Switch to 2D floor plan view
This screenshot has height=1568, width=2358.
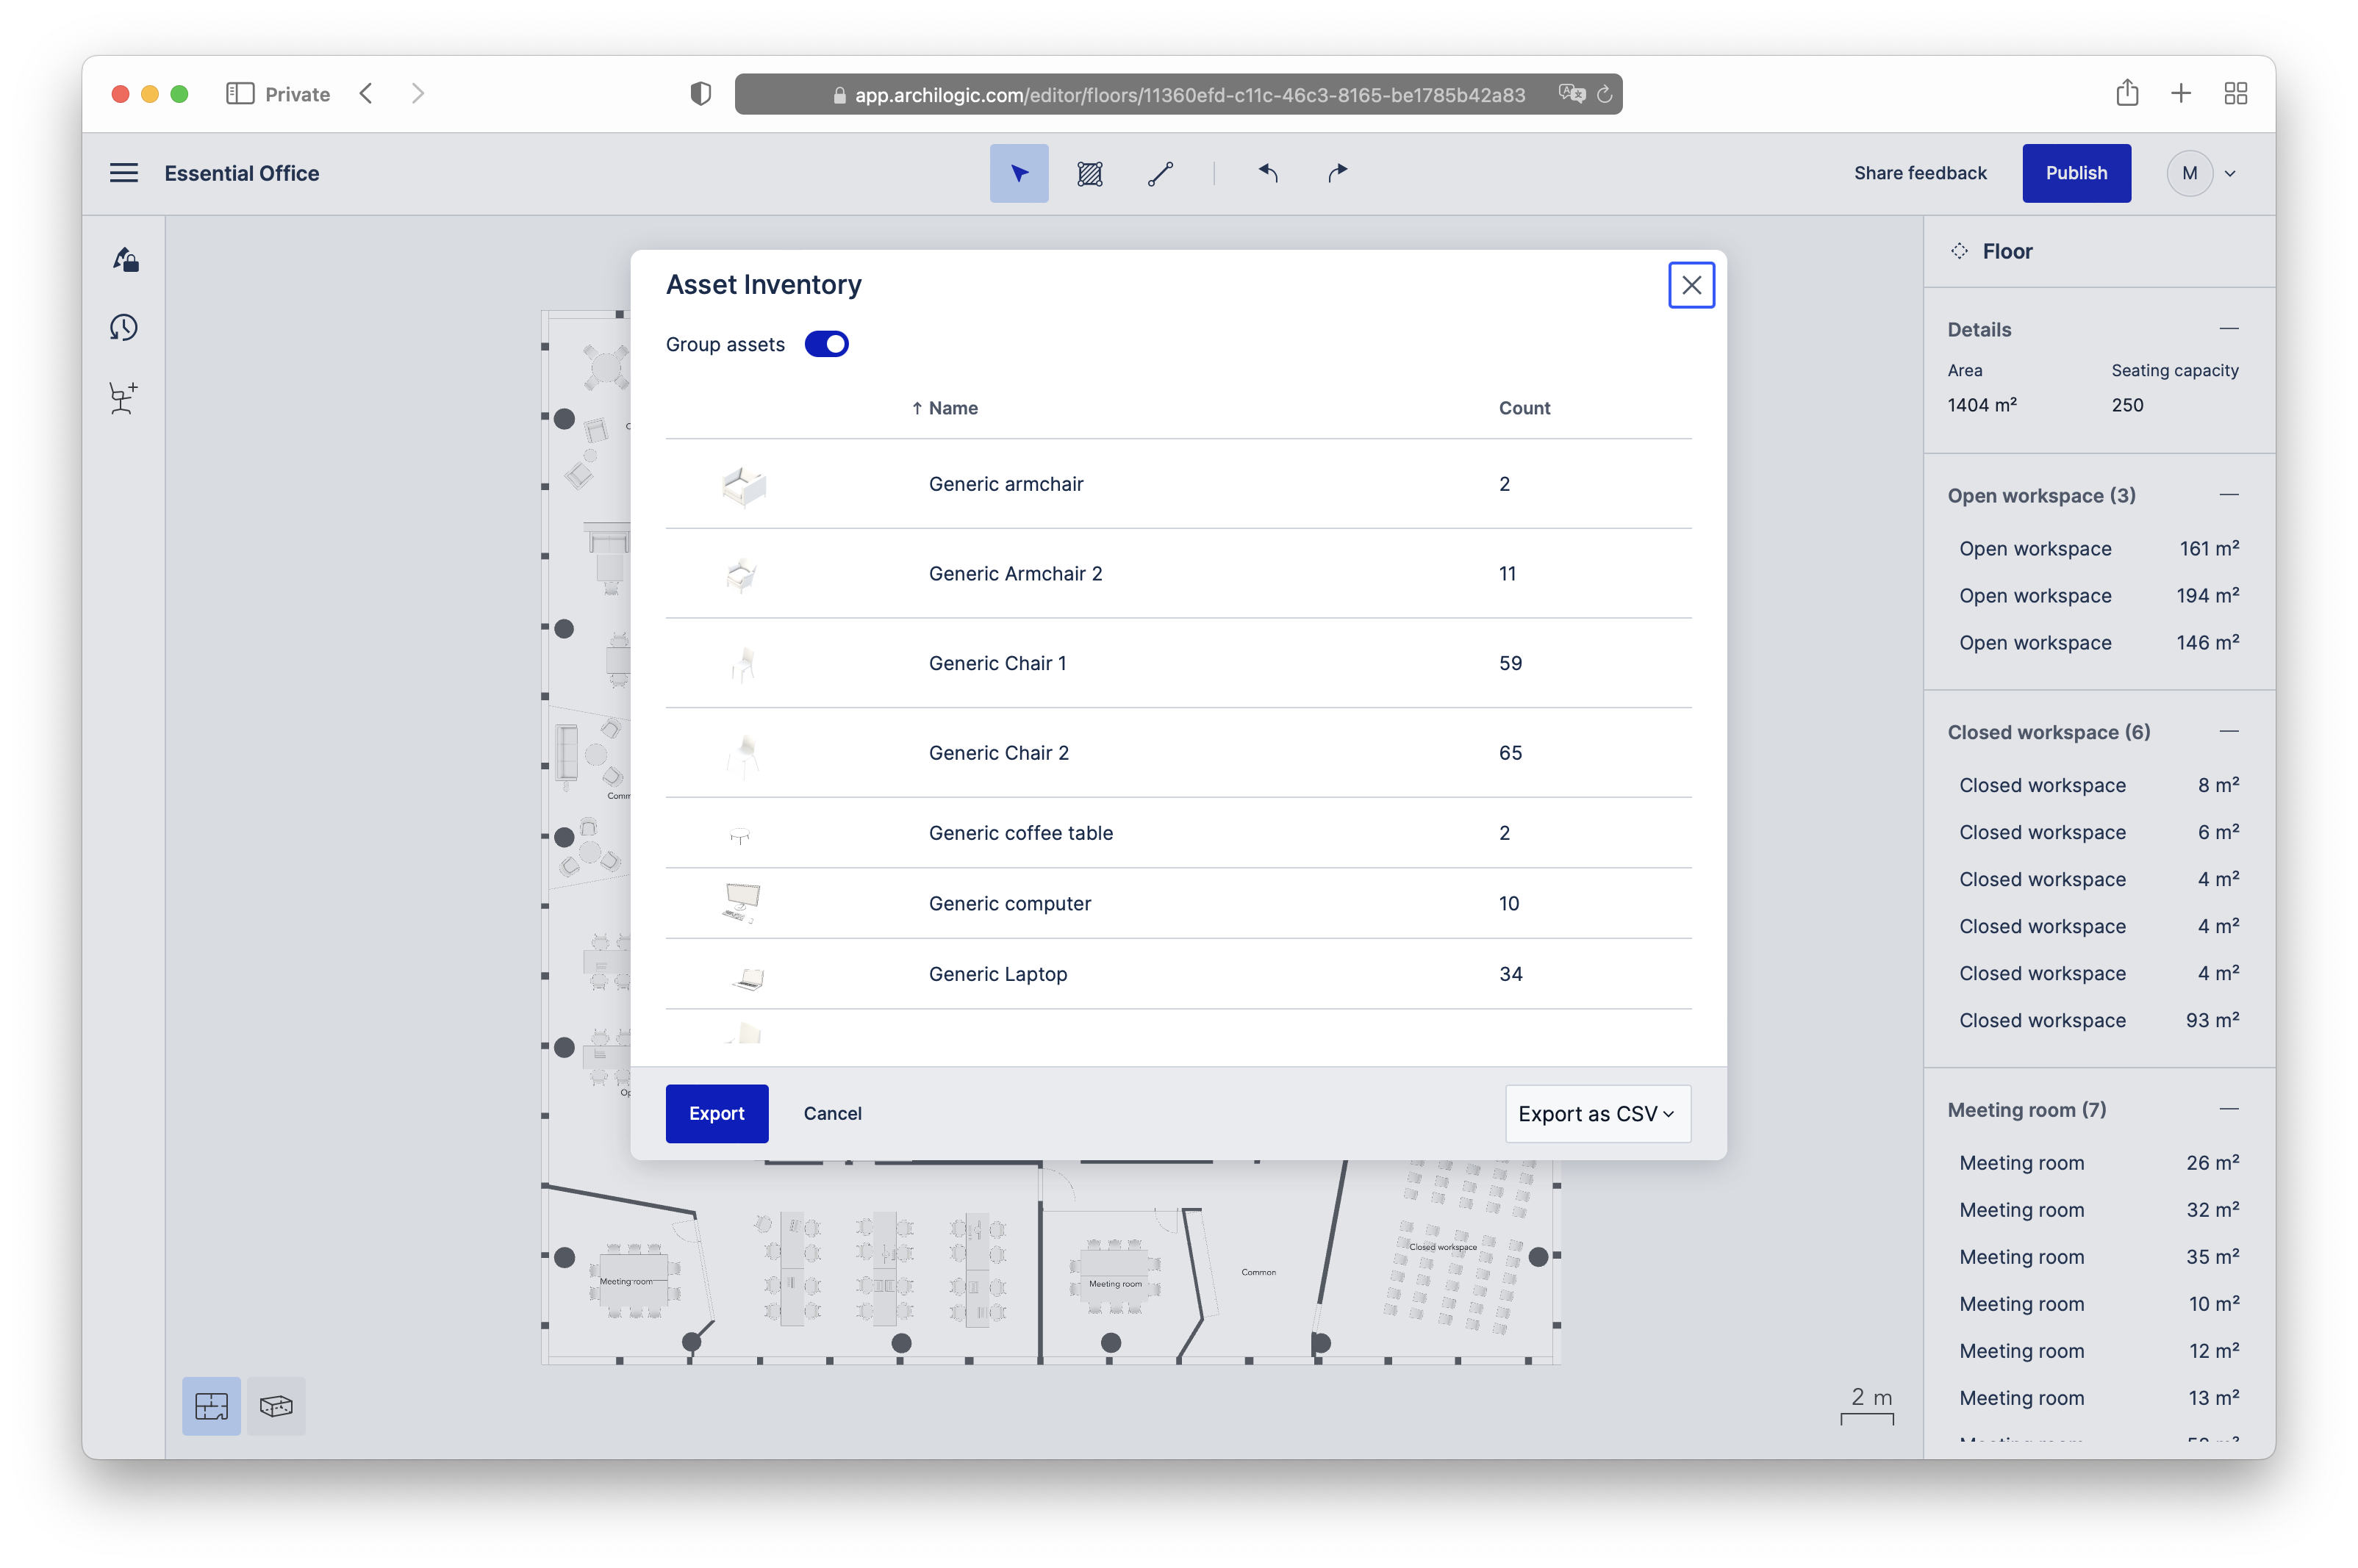(211, 1406)
